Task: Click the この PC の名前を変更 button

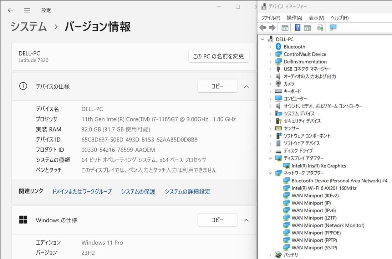Action: click(x=219, y=56)
